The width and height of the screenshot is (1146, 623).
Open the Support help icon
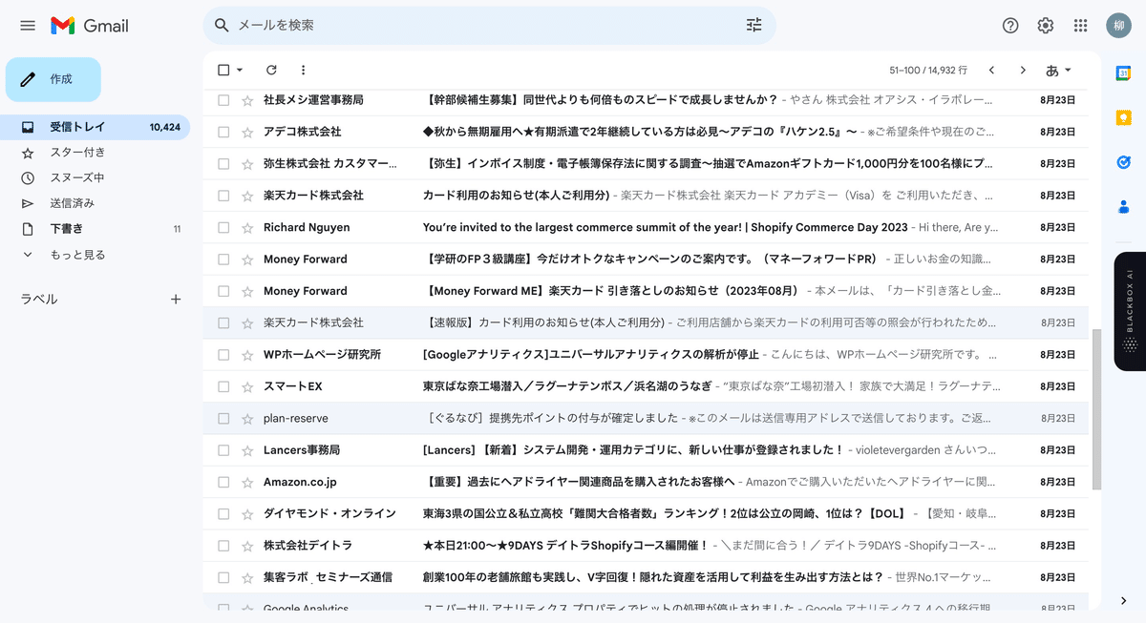click(1010, 26)
